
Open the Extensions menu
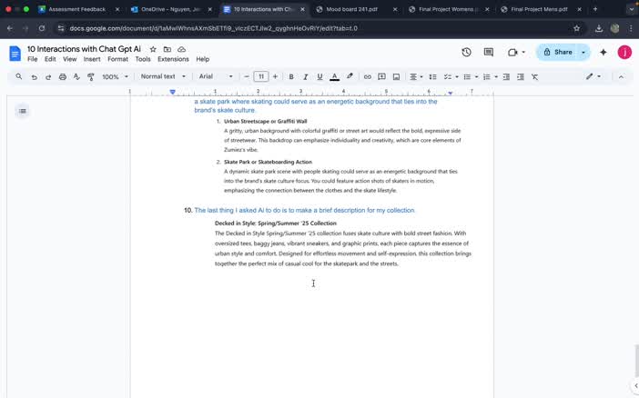point(173,59)
